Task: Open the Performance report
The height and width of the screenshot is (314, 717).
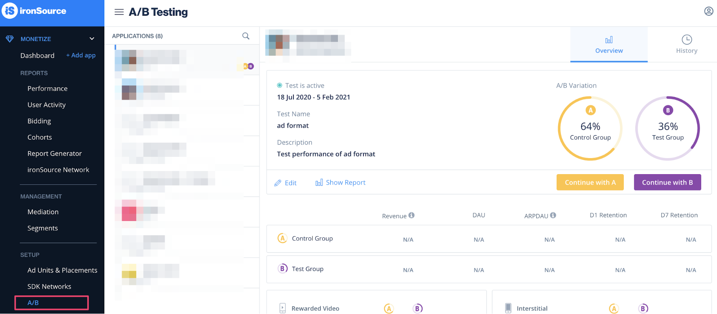Action: coord(47,88)
